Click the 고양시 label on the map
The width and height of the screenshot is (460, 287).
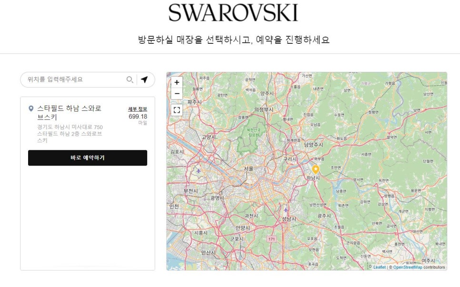pyautogui.click(x=209, y=137)
